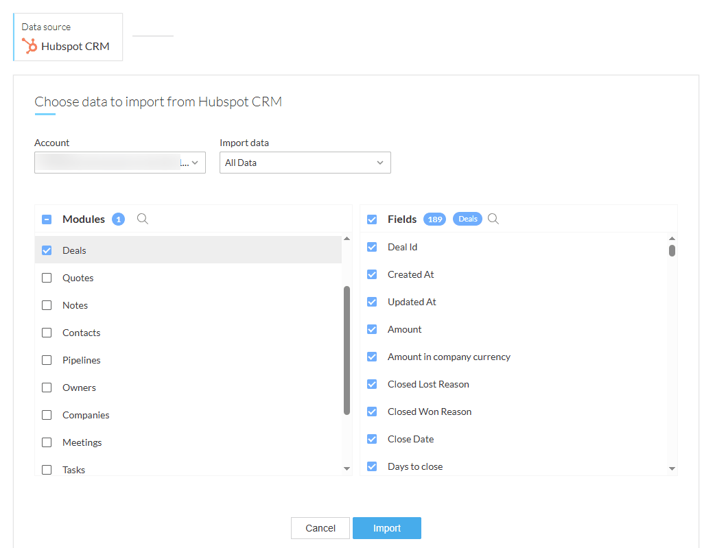
Task: Click the Deal Id field label
Action: (x=402, y=247)
